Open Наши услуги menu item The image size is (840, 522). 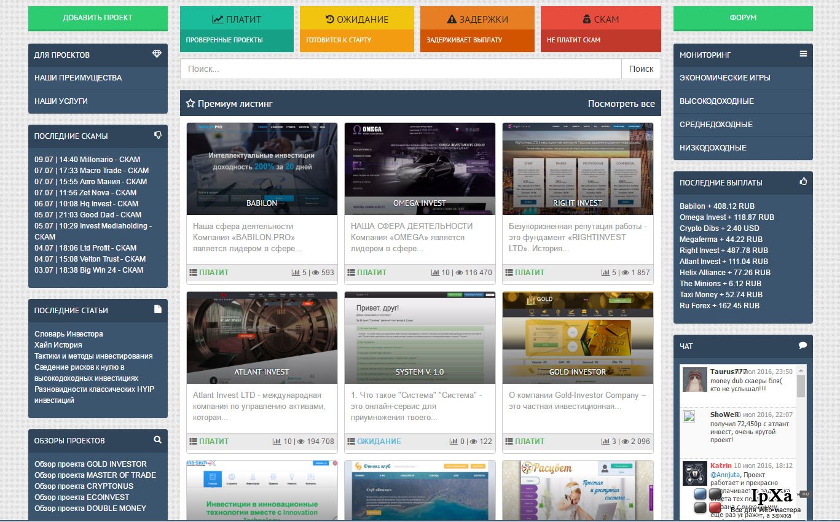(x=98, y=101)
